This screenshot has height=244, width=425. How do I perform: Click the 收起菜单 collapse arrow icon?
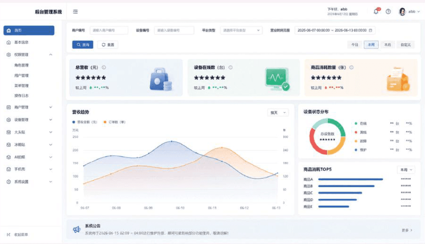coord(8,235)
